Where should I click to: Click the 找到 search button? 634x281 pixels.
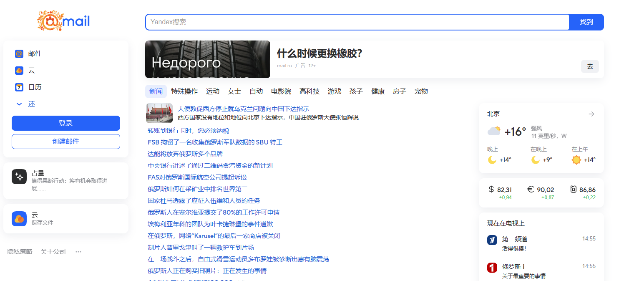coord(586,22)
